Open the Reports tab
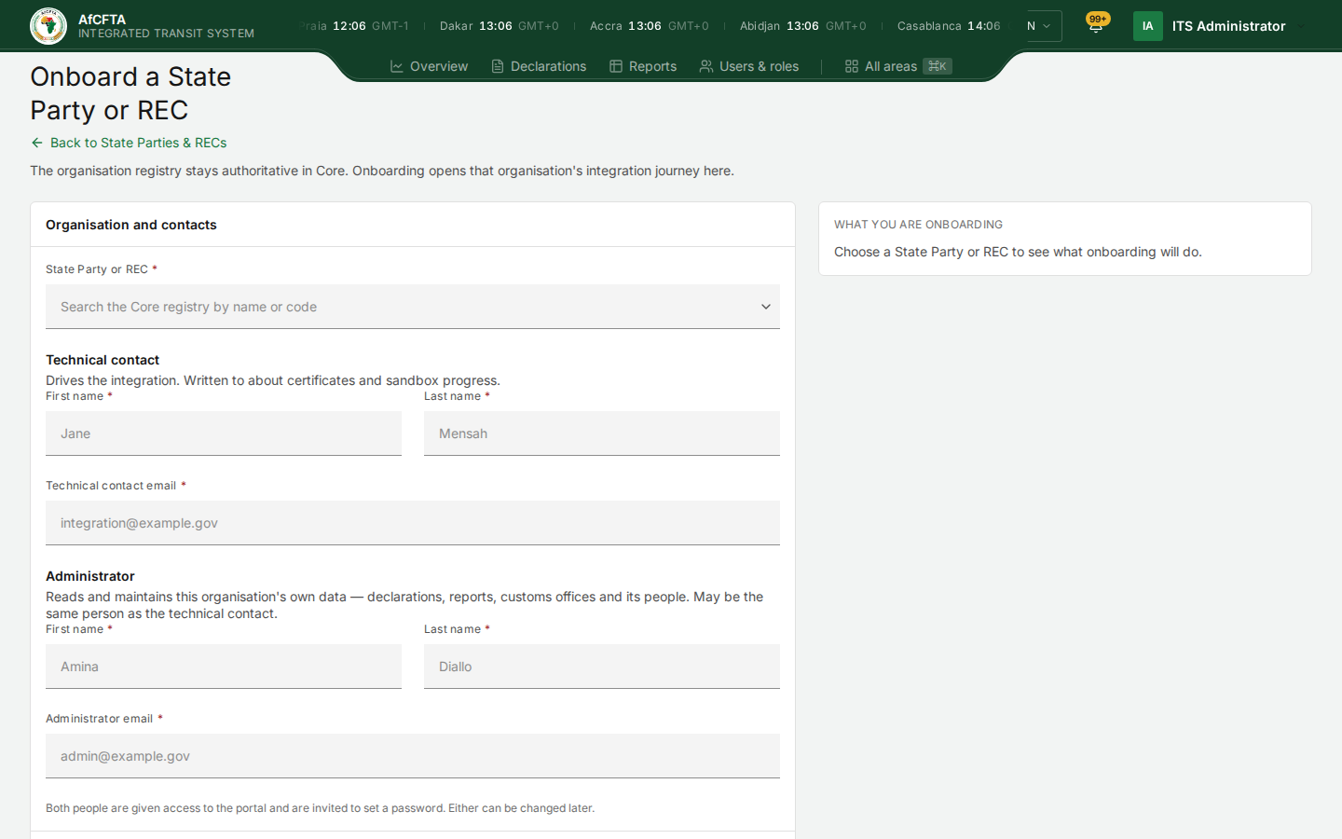This screenshot has height=839, width=1342. coord(643,66)
